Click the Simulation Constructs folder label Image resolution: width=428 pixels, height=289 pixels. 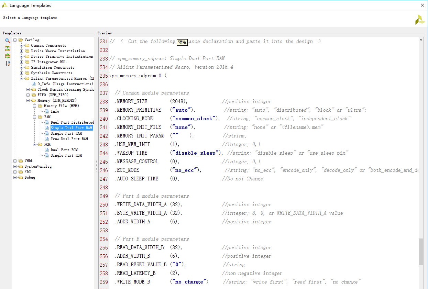point(53,68)
